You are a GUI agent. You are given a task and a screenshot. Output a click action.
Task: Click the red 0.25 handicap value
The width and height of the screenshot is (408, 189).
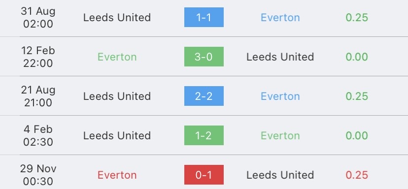(x=357, y=175)
